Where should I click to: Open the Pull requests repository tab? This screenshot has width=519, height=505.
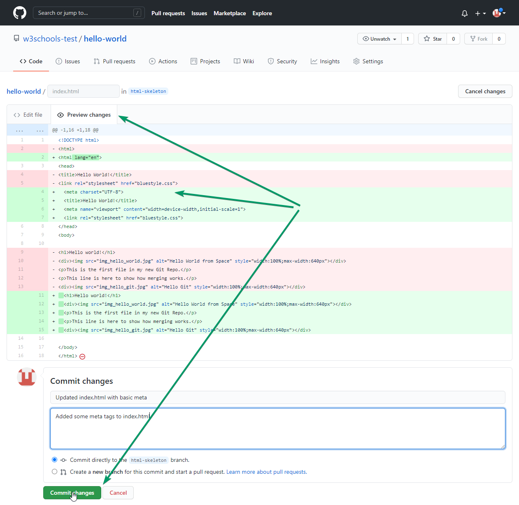click(x=114, y=61)
